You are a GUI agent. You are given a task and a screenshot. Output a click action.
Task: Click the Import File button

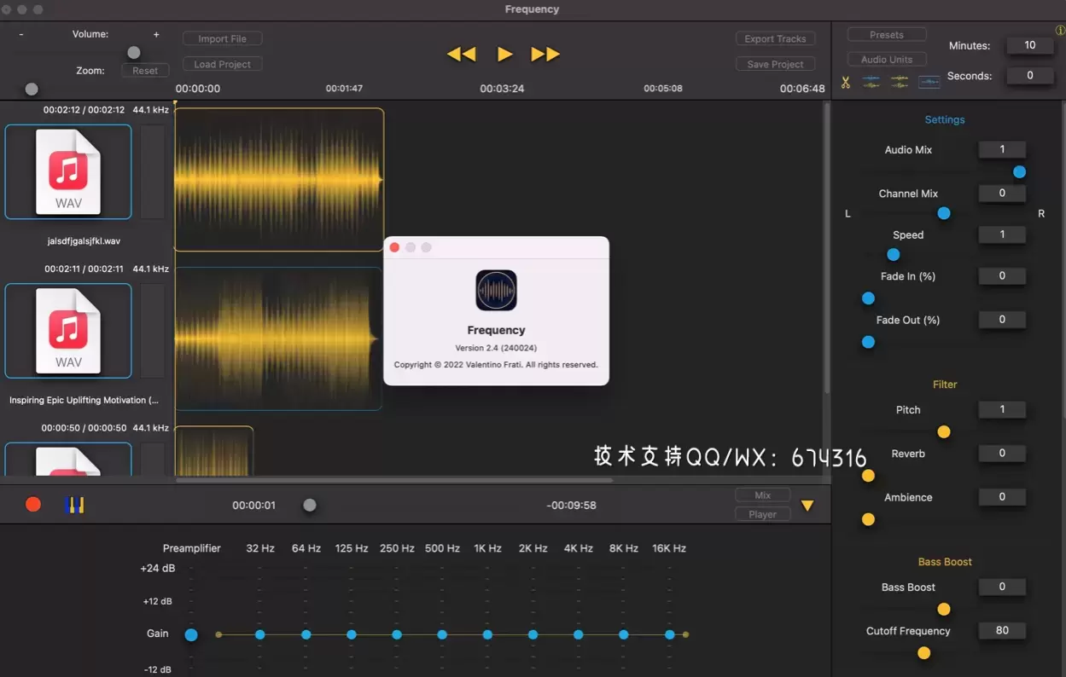222,38
